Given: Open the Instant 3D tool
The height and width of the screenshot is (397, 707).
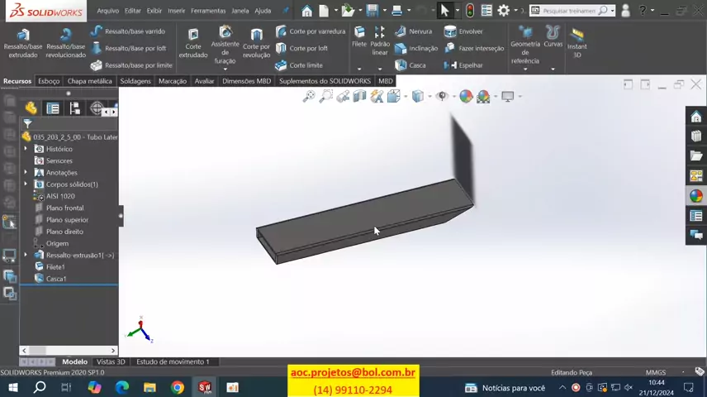Looking at the screenshot, I should (x=577, y=41).
